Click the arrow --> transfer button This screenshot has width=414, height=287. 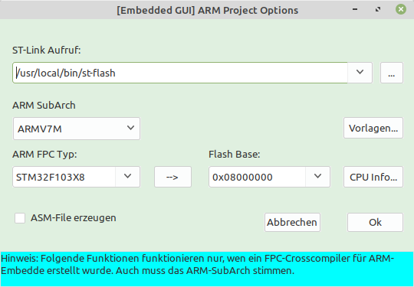tap(172, 177)
